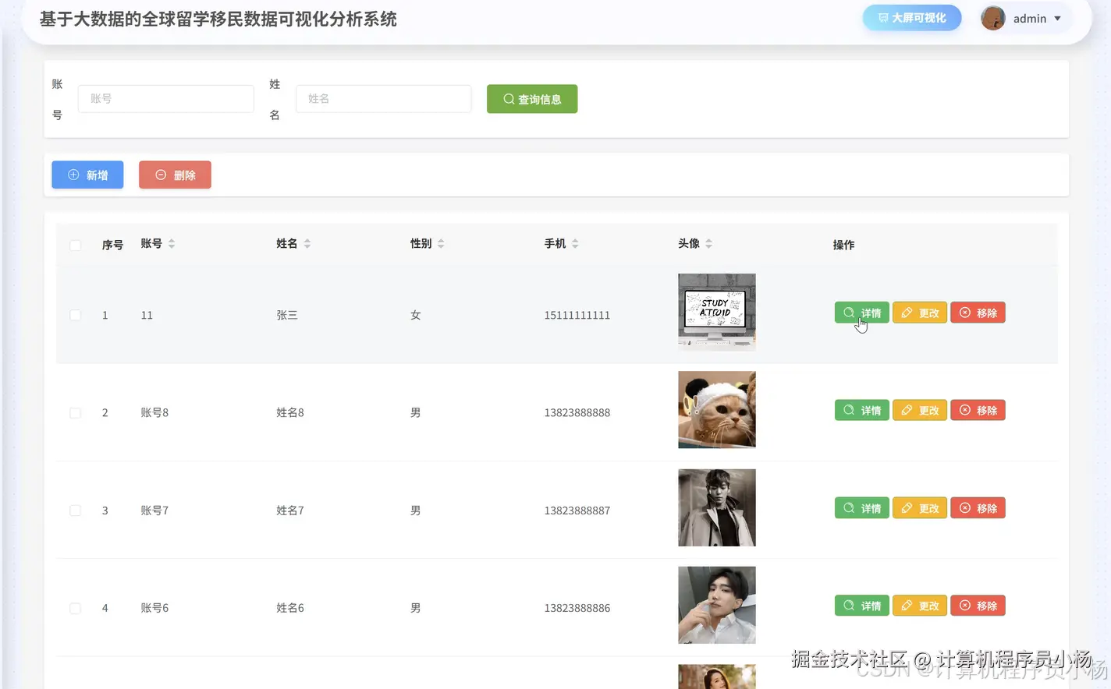Image resolution: width=1111 pixels, height=689 pixels.
Task: Check the checkbox for row 账号7
Action: tap(76, 511)
